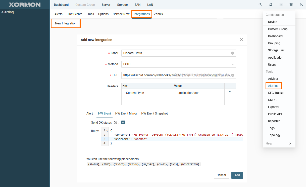Viewport: 306px width, 187px height.
Task: Click the Send OK status help icon
Action: tap(115, 123)
